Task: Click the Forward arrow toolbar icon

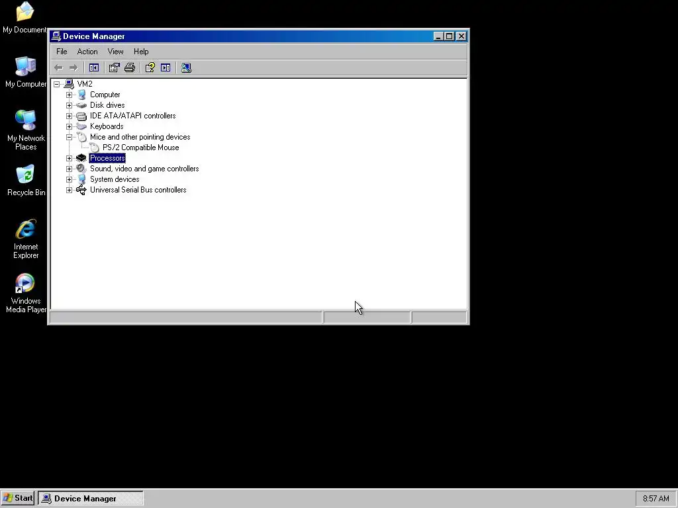Action: pyautogui.click(x=74, y=68)
